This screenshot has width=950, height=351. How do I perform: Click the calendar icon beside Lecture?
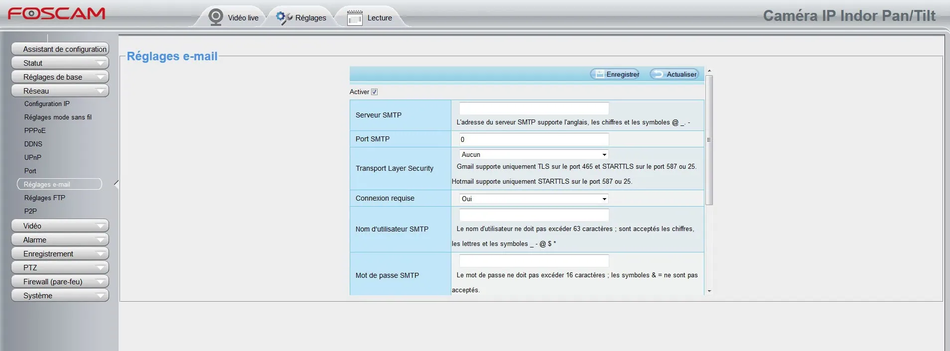[355, 18]
